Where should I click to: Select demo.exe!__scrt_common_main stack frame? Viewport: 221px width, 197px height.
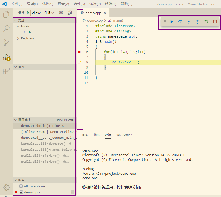point(44,138)
